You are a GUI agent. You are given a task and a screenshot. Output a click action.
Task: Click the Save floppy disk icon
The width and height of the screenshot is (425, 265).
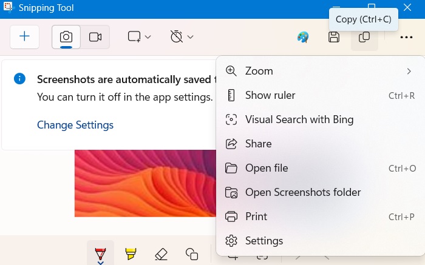coord(334,37)
